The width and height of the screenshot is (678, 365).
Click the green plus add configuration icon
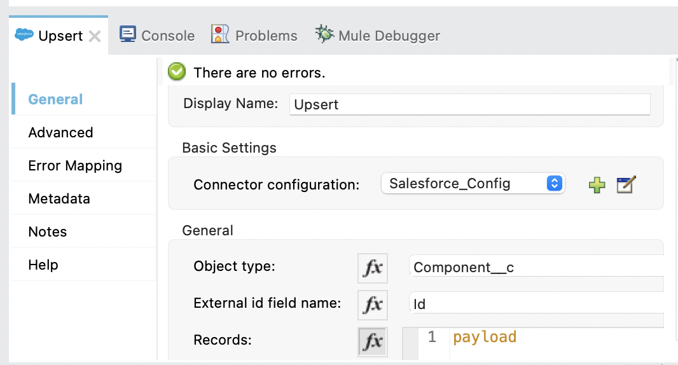597,185
